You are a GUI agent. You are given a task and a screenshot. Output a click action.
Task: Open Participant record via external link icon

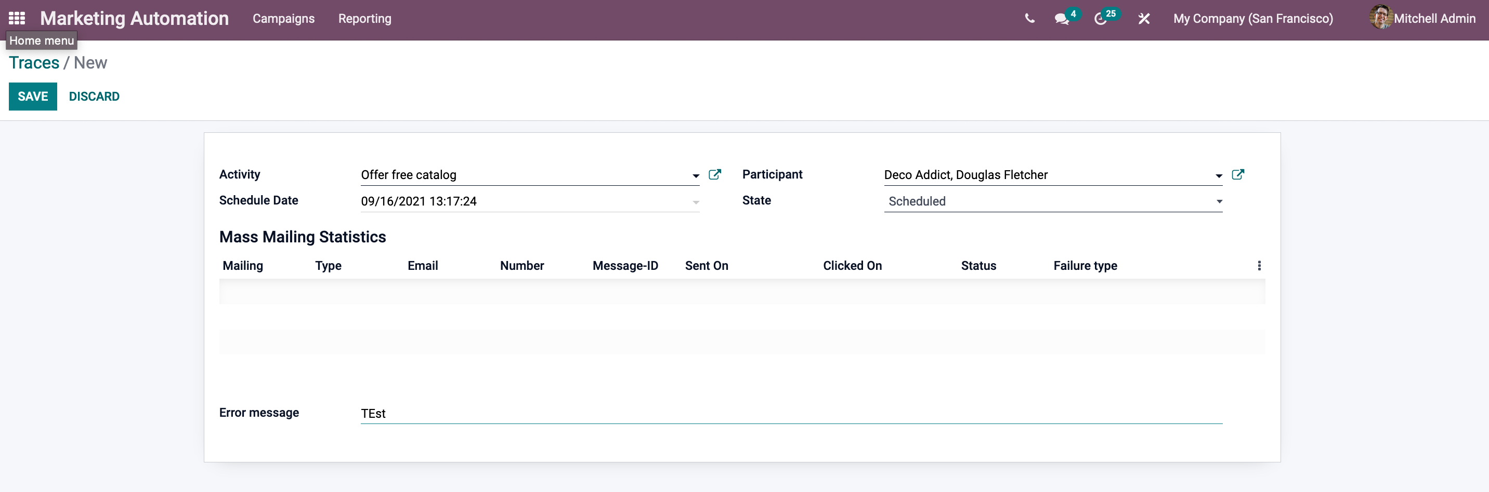point(1237,175)
